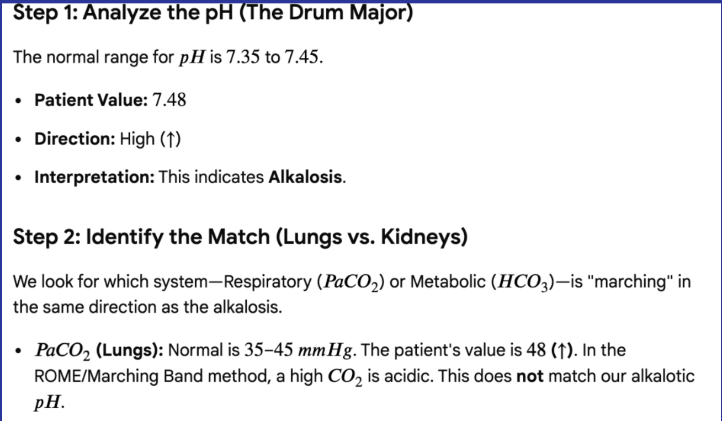Select the bold Interpretation label
This screenshot has height=421, width=722.
click(x=96, y=178)
